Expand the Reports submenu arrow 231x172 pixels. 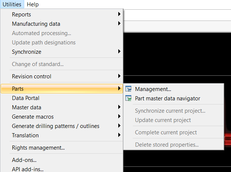[x=119, y=14]
